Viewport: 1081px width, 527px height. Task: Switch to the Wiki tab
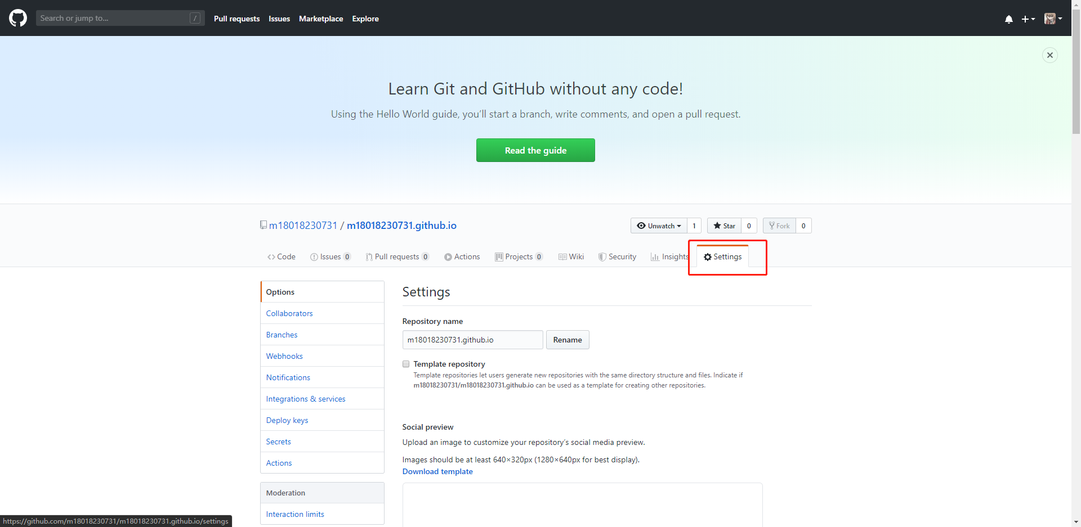coord(571,256)
